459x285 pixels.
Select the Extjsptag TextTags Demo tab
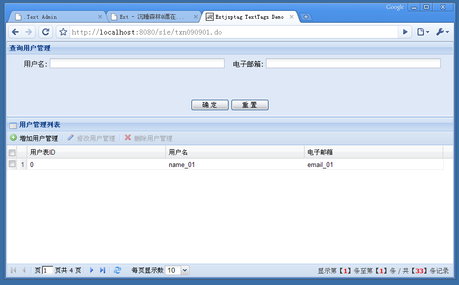coord(249,17)
